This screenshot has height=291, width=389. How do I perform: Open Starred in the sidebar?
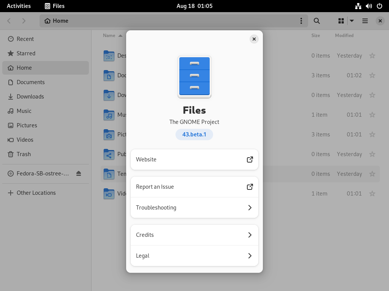tap(46, 53)
